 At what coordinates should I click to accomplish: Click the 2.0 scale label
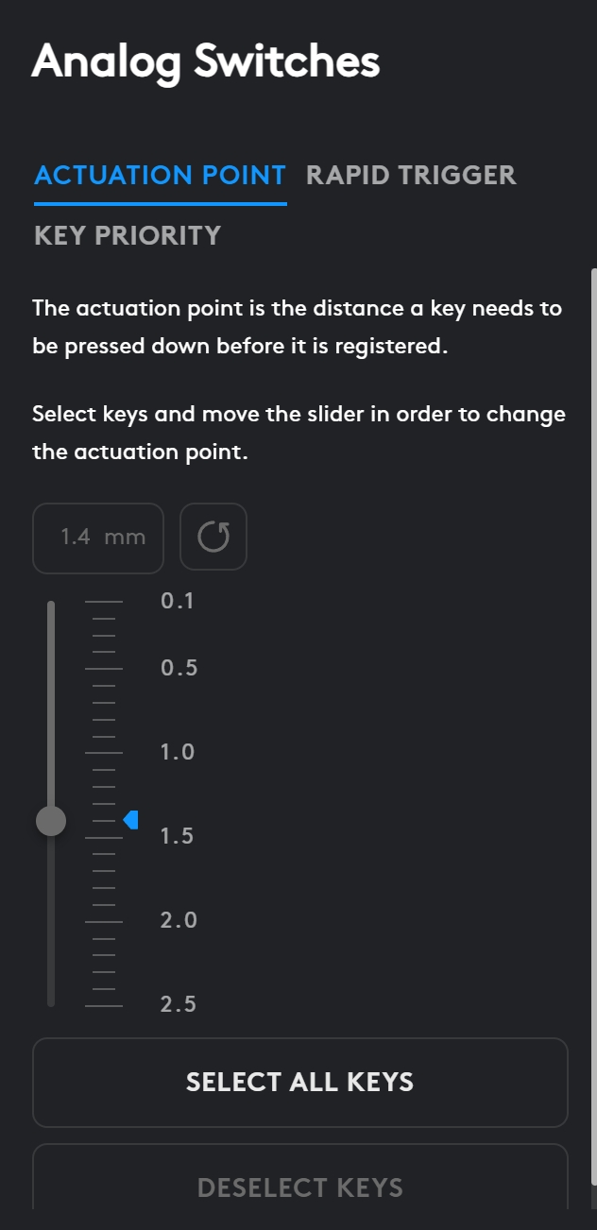(x=179, y=920)
